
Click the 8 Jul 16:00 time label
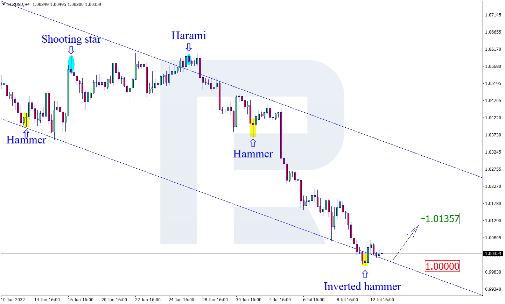[x=347, y=300]
